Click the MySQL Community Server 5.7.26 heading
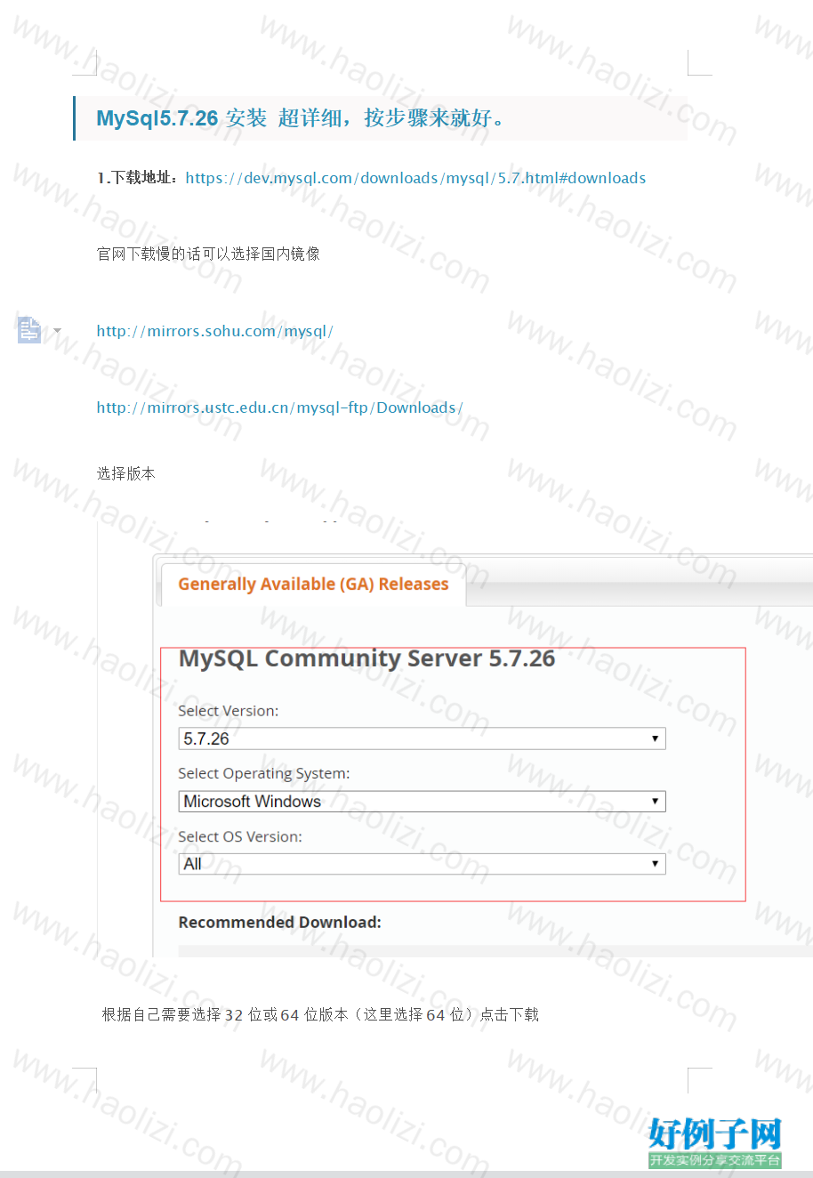 [366, 659]
